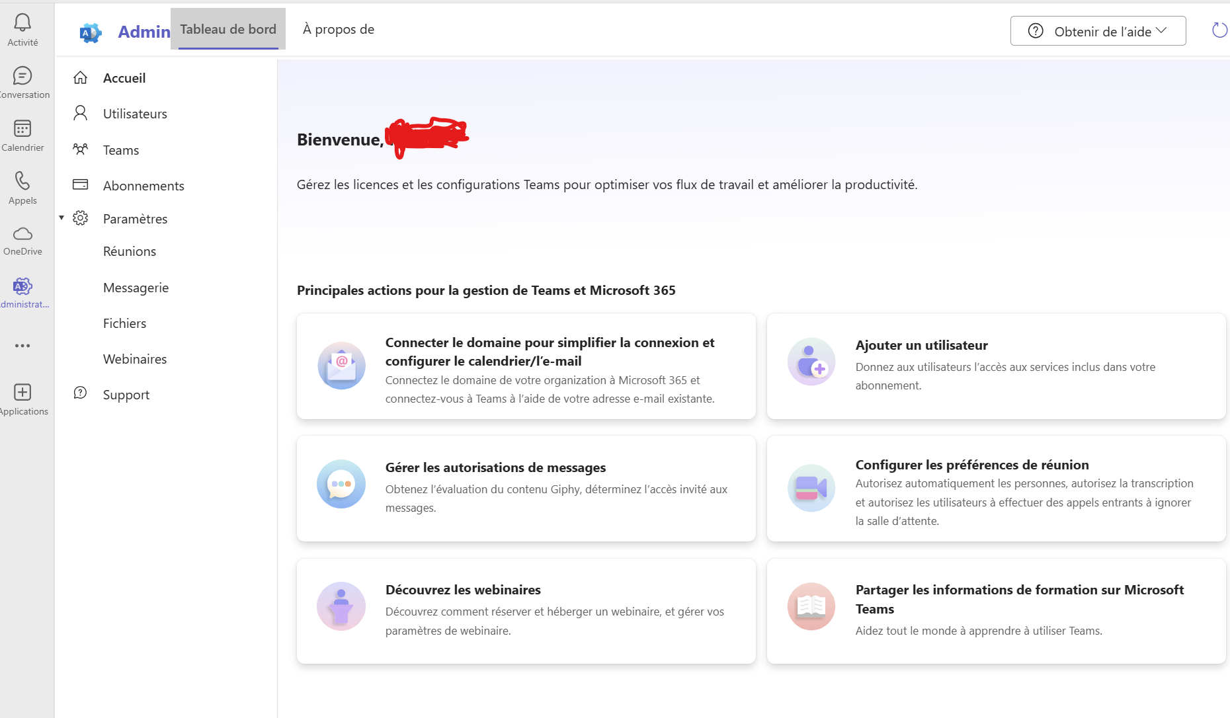Viewport: 1230px width, 718px height.
Task: Click the Calendrier label in rail
Action: tap(22, 147)
